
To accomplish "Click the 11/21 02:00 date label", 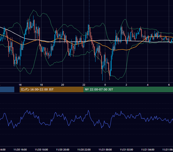I will coord(126,149).
